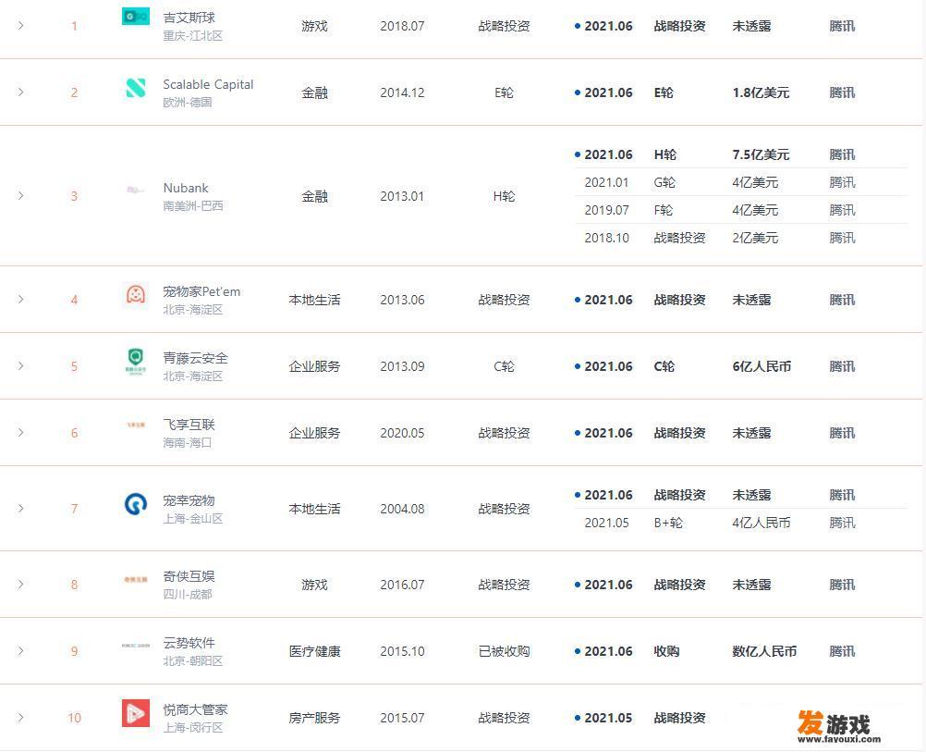Expand row 6 飞享互联 details
The height and width of the screenshot is (752, 926).
[x=20, y=433]
